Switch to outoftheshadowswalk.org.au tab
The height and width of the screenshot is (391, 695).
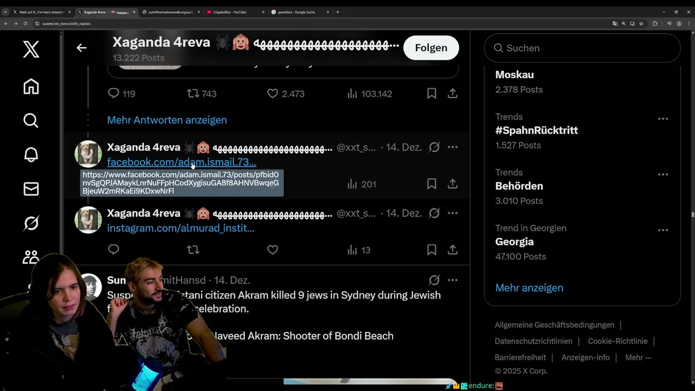point(170,12)
